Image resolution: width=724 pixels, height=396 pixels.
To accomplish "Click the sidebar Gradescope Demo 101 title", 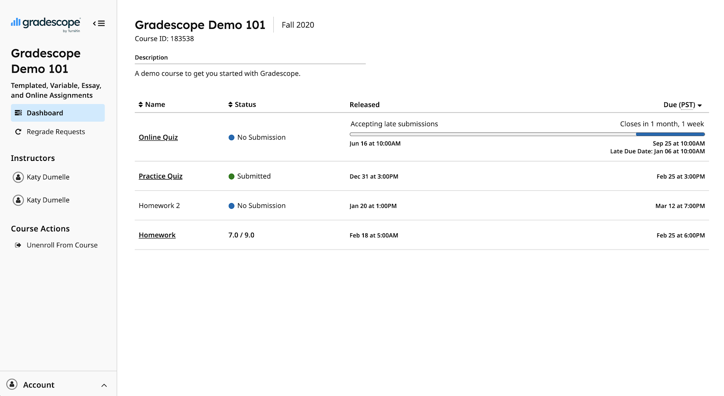I will (46, 61).
